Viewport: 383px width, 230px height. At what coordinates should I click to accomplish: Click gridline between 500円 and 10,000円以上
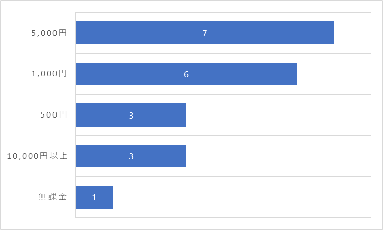[224, 135]
